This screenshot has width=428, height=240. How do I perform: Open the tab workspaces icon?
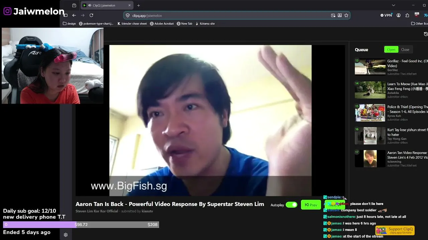pos(74,5)
